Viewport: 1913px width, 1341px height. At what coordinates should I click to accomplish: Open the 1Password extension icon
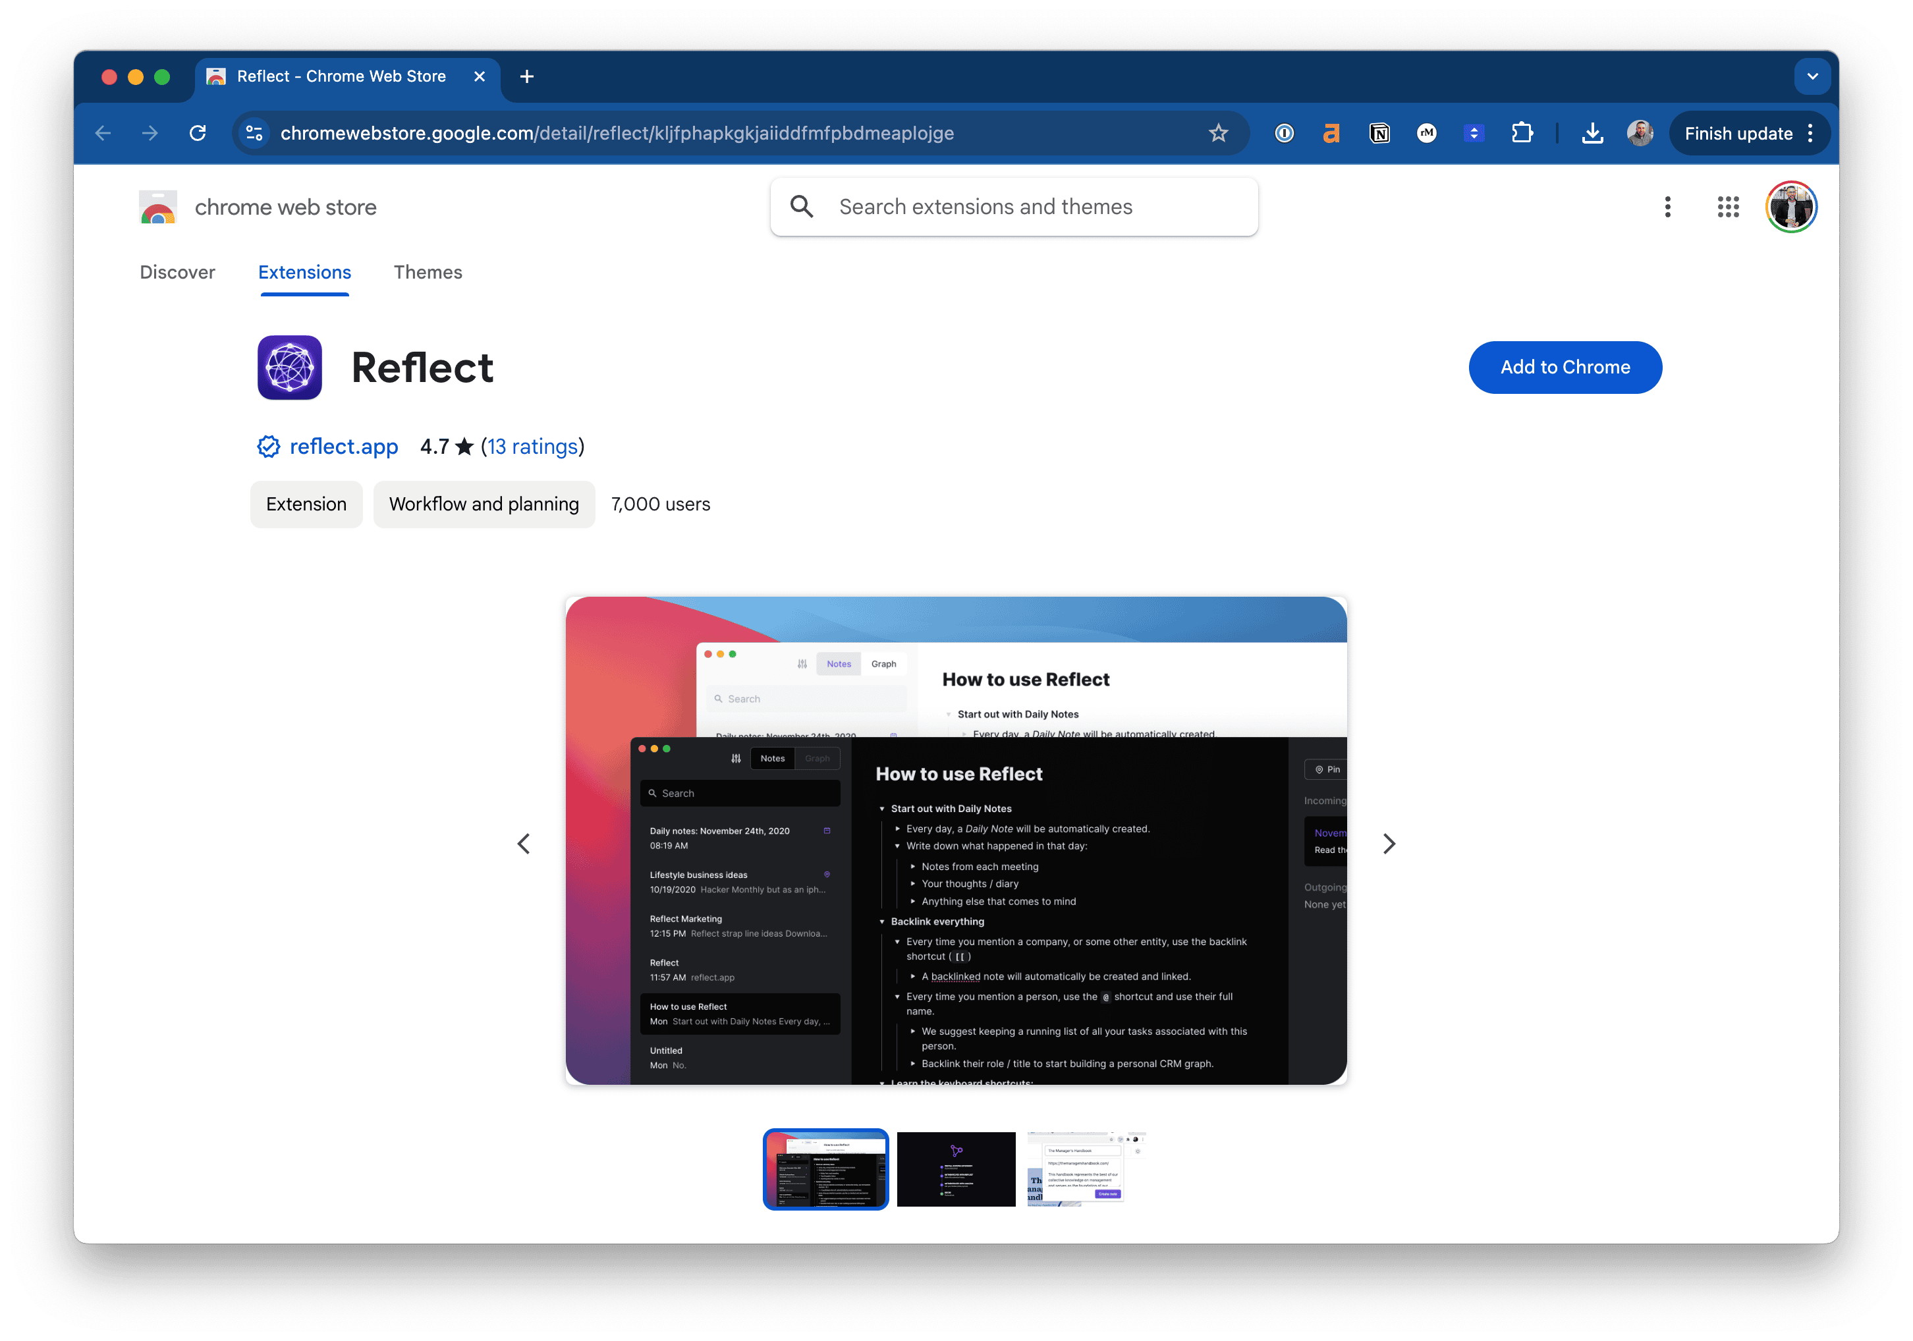click(x=1284, y=133)
